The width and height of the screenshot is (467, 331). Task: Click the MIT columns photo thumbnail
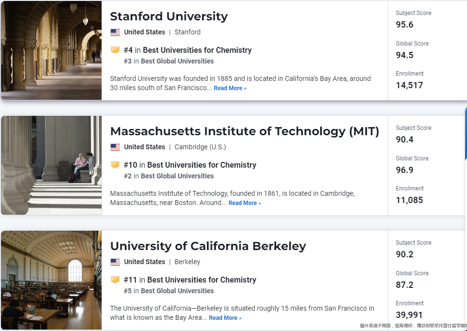pyautogui.click(x=51, y=165)
